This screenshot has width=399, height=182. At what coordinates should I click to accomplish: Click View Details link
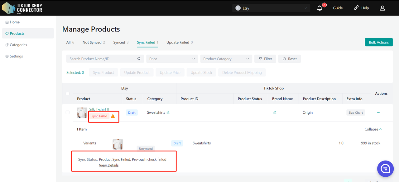pyautogui.click(x=109, y=165)
